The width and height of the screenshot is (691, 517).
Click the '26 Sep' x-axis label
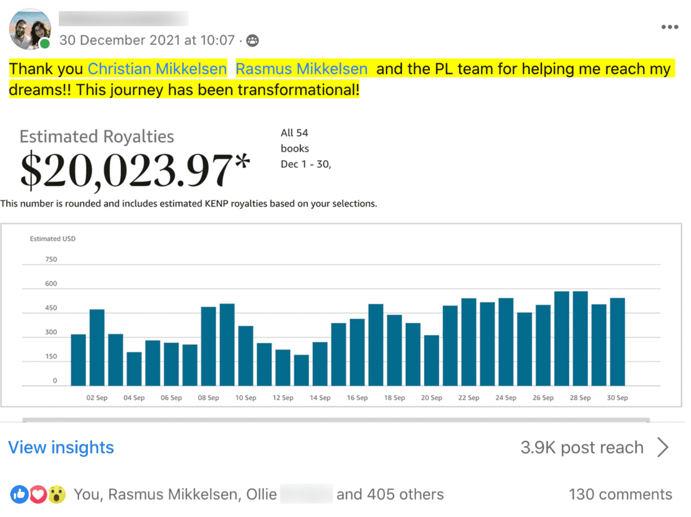(543, 398)
